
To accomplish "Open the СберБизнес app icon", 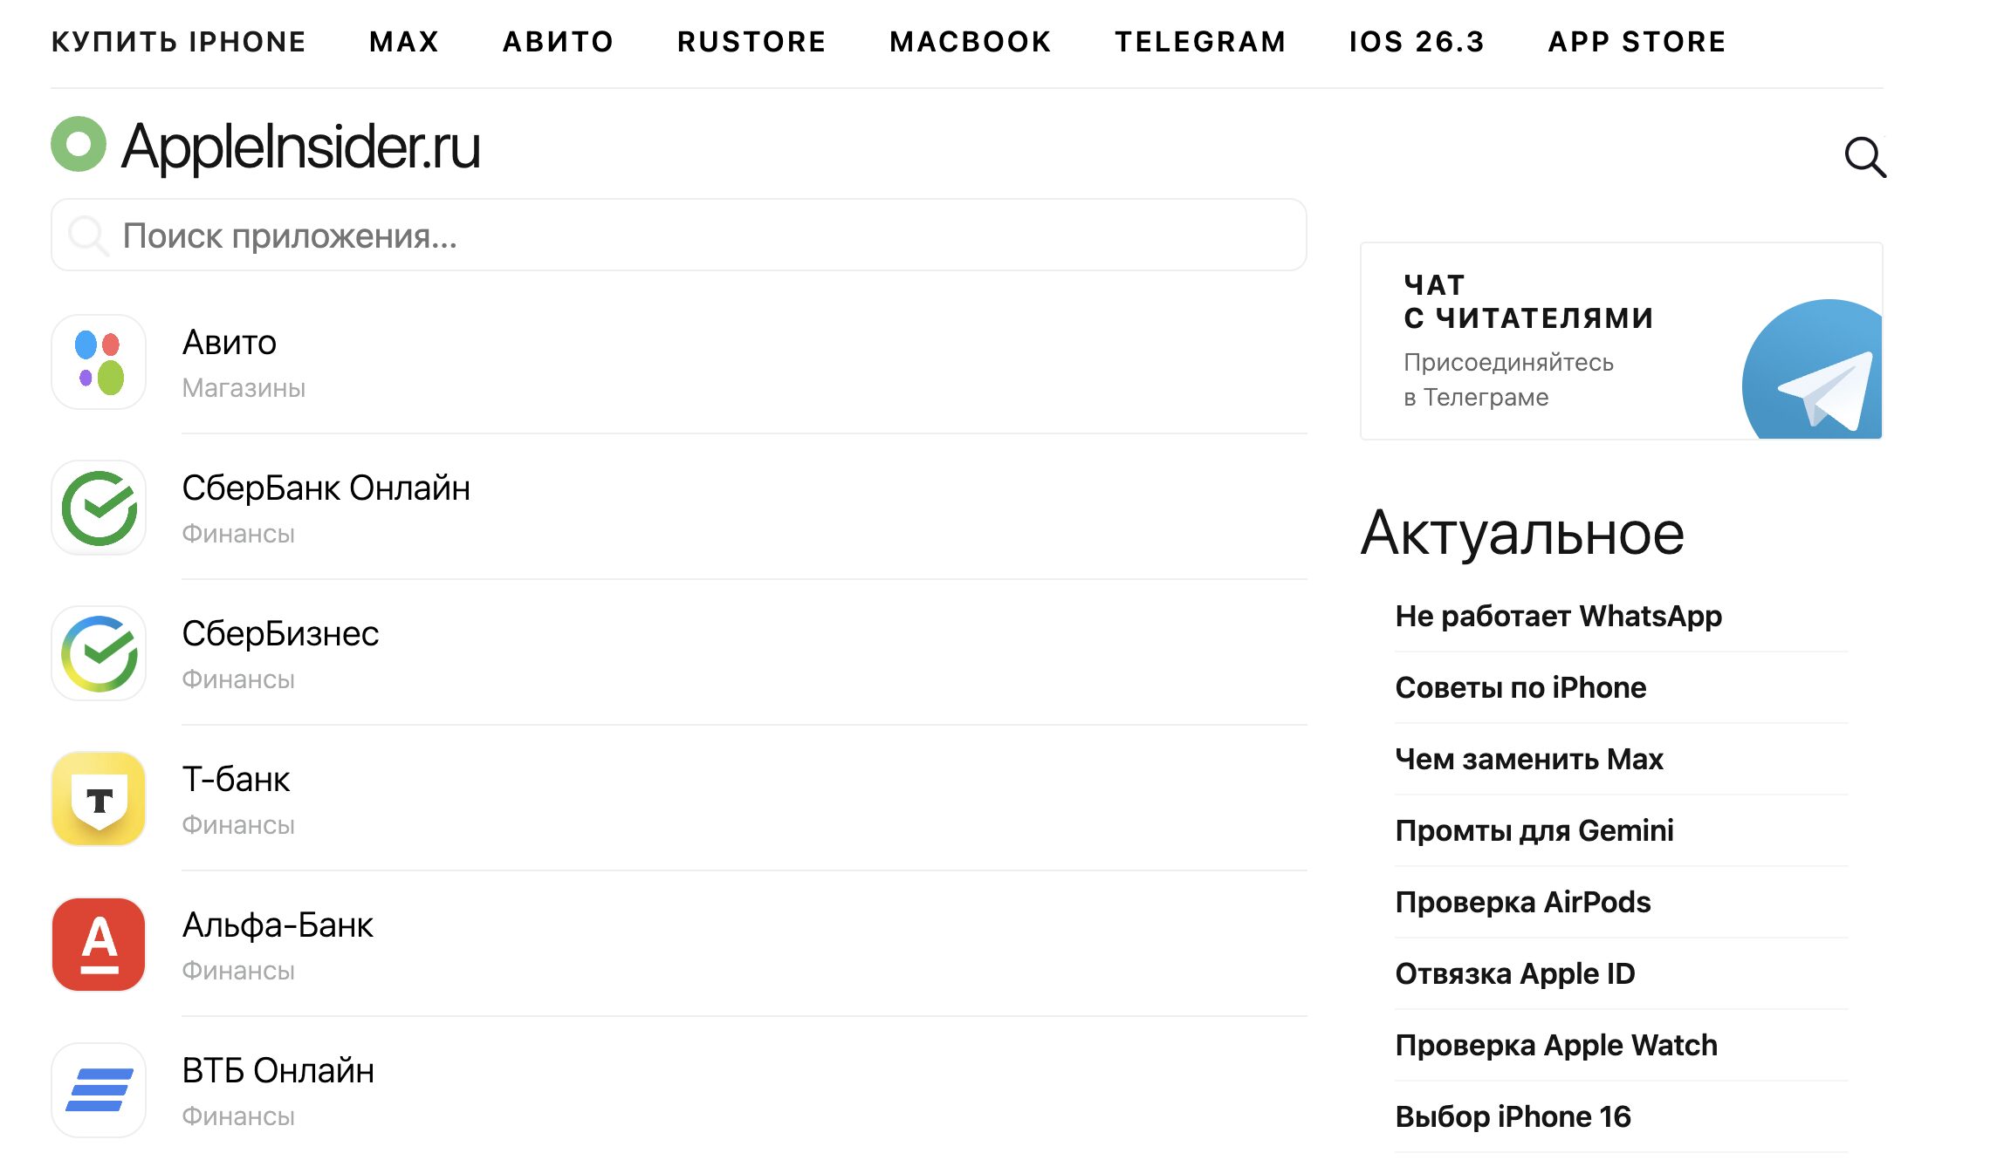I will tap(99, 653).
